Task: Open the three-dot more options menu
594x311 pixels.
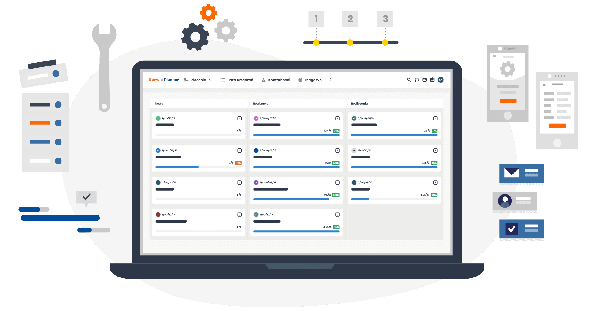Action: point(331,80)
